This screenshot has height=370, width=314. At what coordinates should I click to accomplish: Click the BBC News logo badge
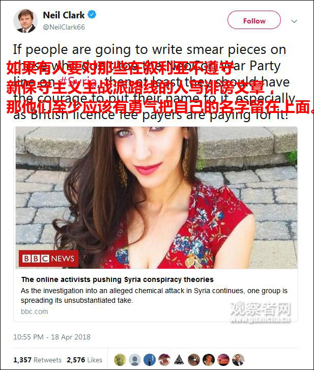click(x=48, y=259)
